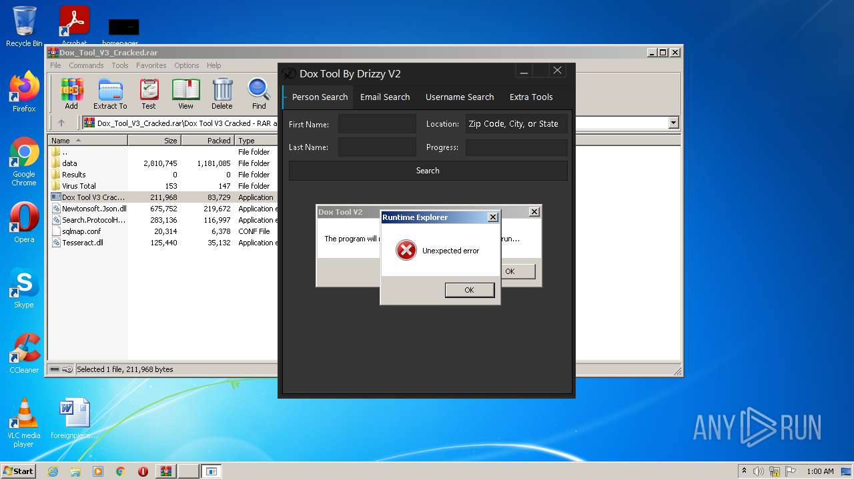Open the Commands menu

pos(86,65)
